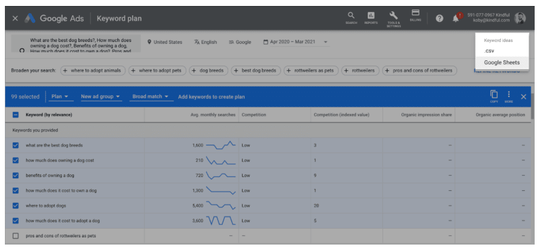This screenshot has height=250, width=539.
Task: Open the Help question mark icon
Action: click(x=440, y=18)
